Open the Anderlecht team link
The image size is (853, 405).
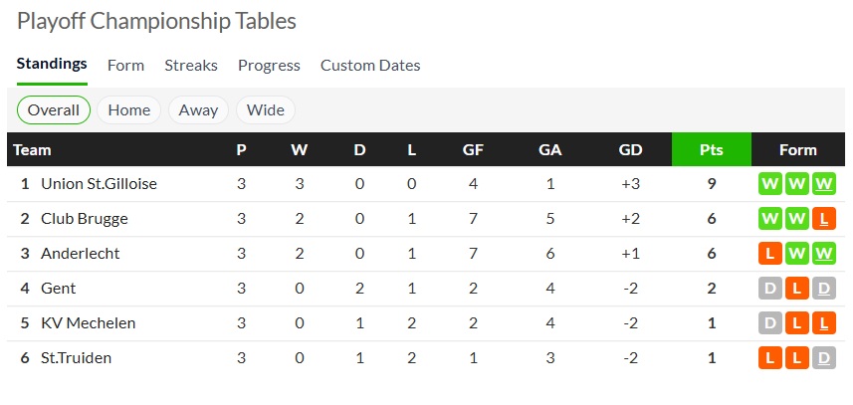(x=81, y=254)
